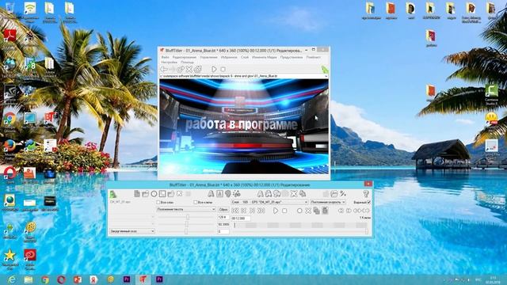Click the first value field showing 129.6

click(223, 217)
